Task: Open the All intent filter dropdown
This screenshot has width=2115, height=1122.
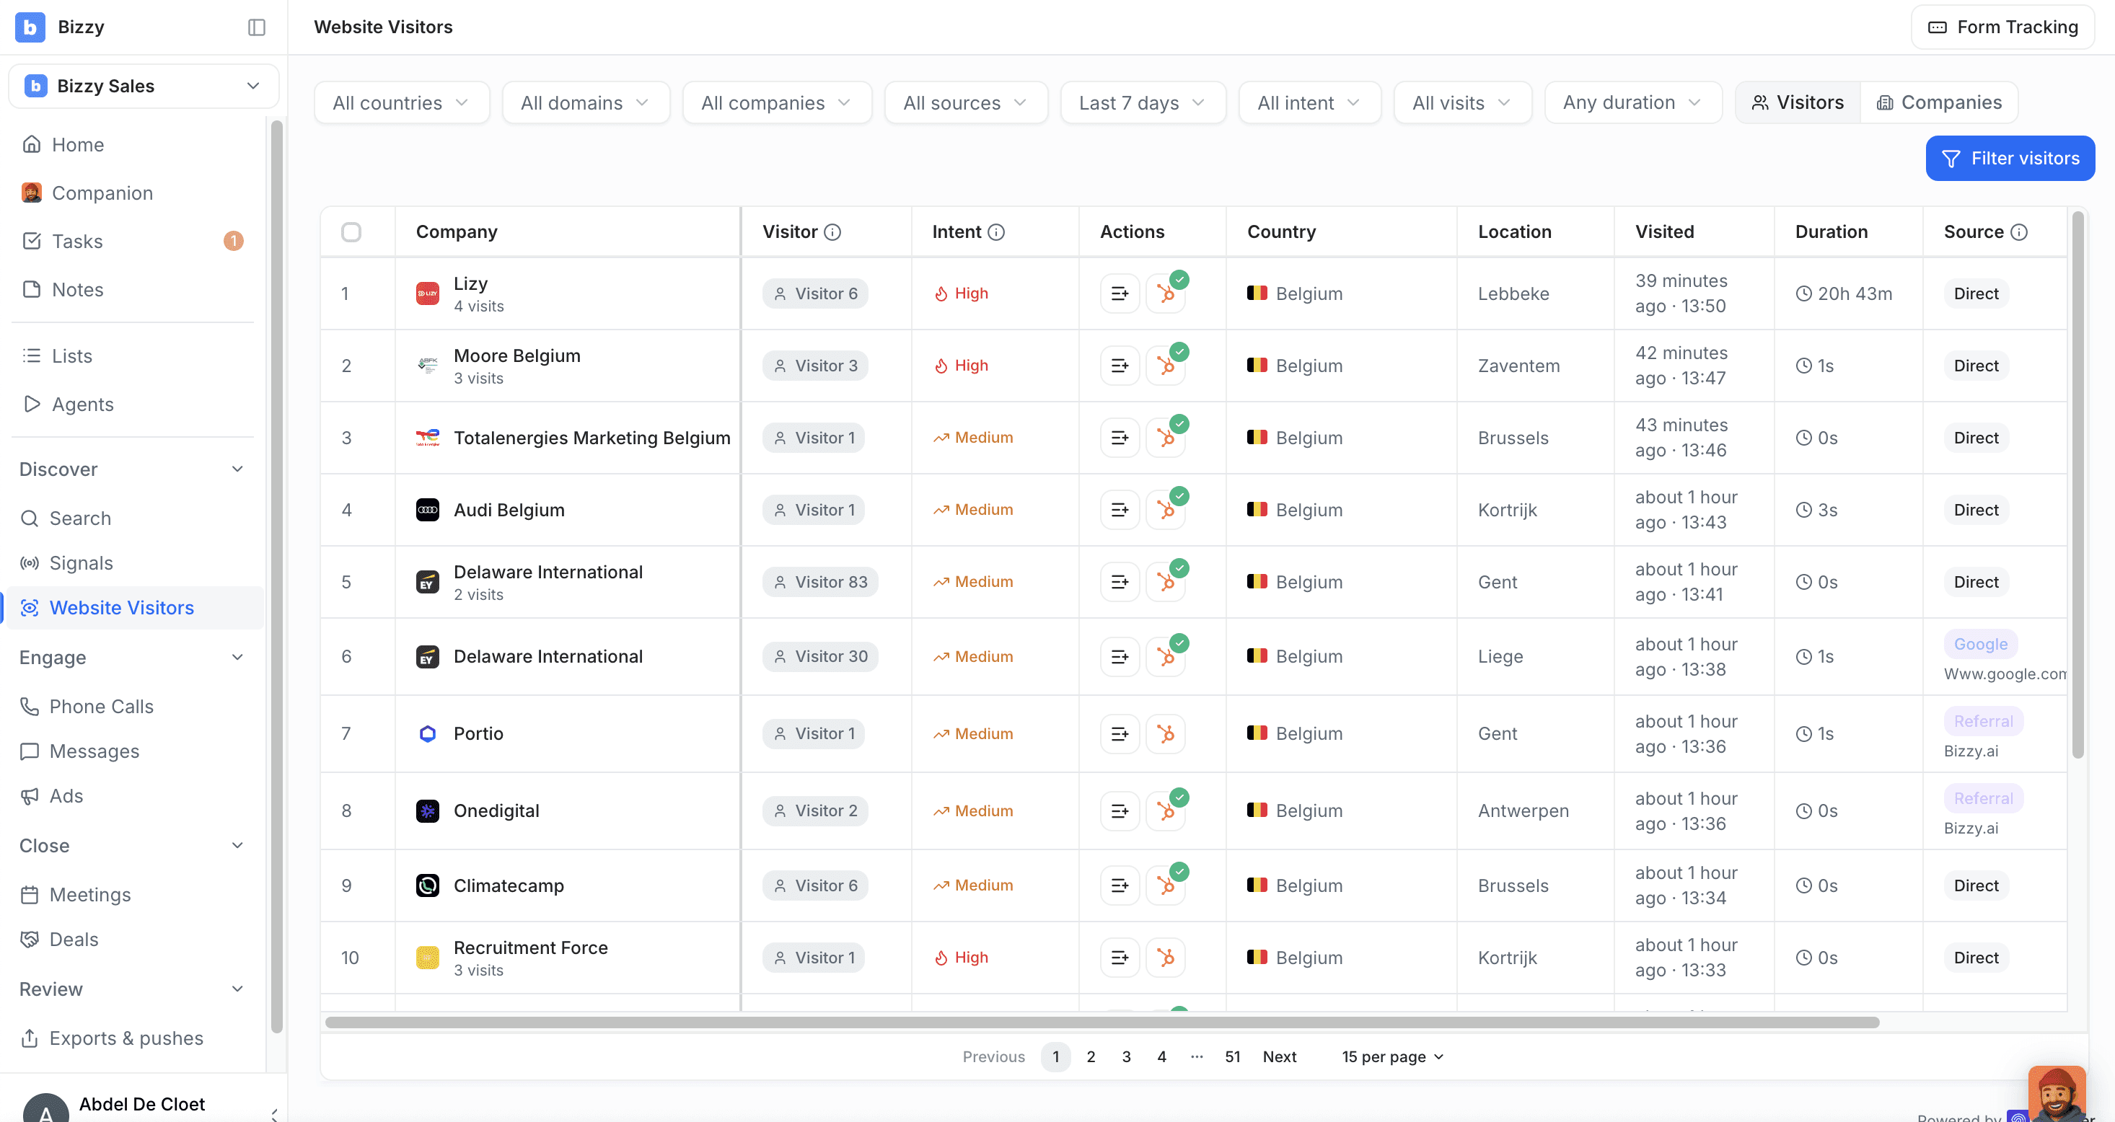Action: tap(1309, 102)
